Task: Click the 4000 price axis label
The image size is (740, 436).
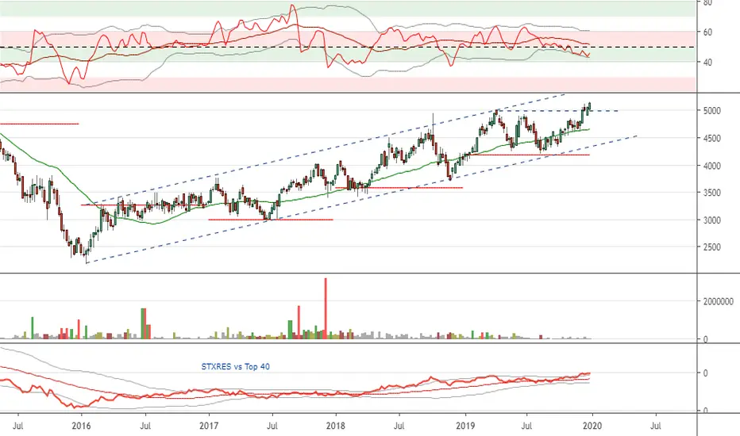Action: [x=711, y=166]
